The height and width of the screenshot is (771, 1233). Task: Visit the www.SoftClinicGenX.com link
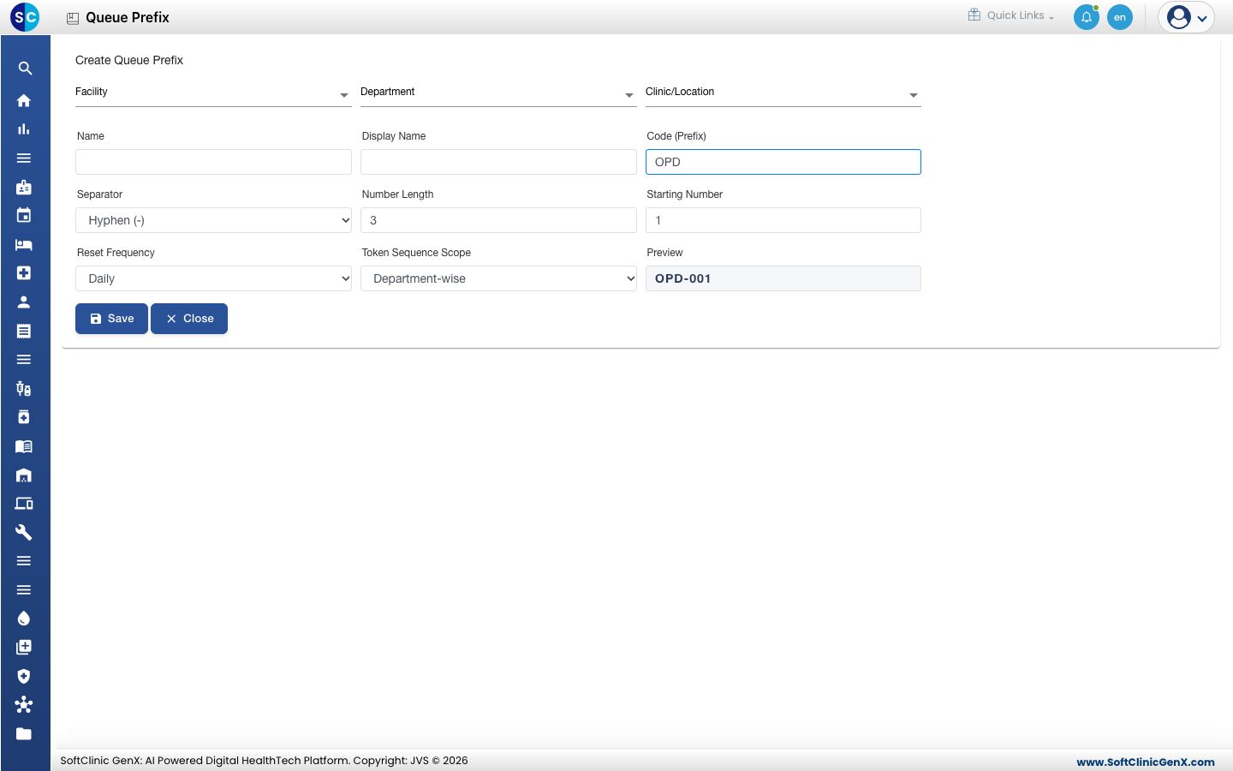(1146, 762)
